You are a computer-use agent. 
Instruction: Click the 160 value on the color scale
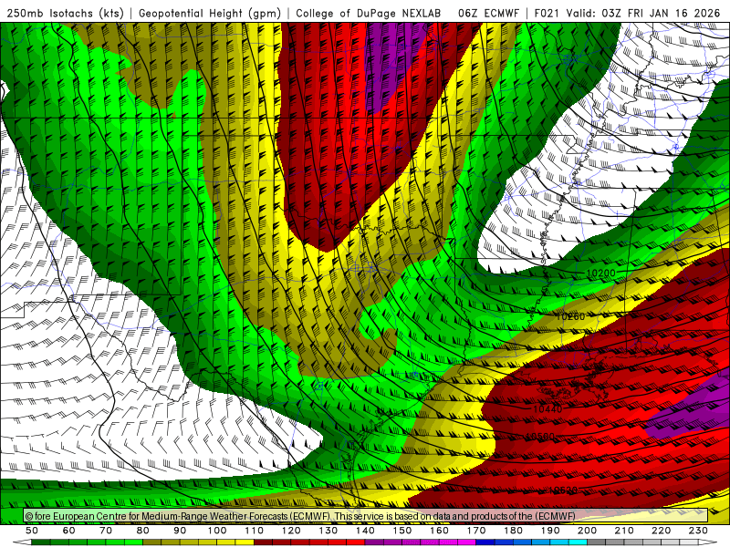pos(439,531)
